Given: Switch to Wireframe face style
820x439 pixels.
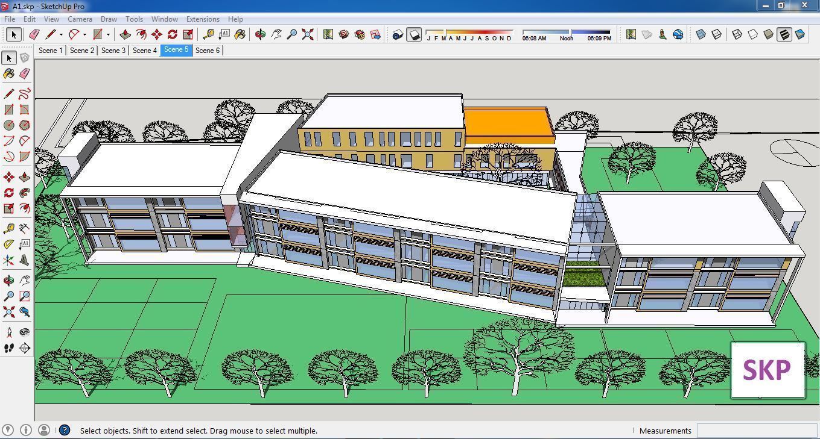Looking at the screenshot, I should pyautogui.click(x=737, y=34).
